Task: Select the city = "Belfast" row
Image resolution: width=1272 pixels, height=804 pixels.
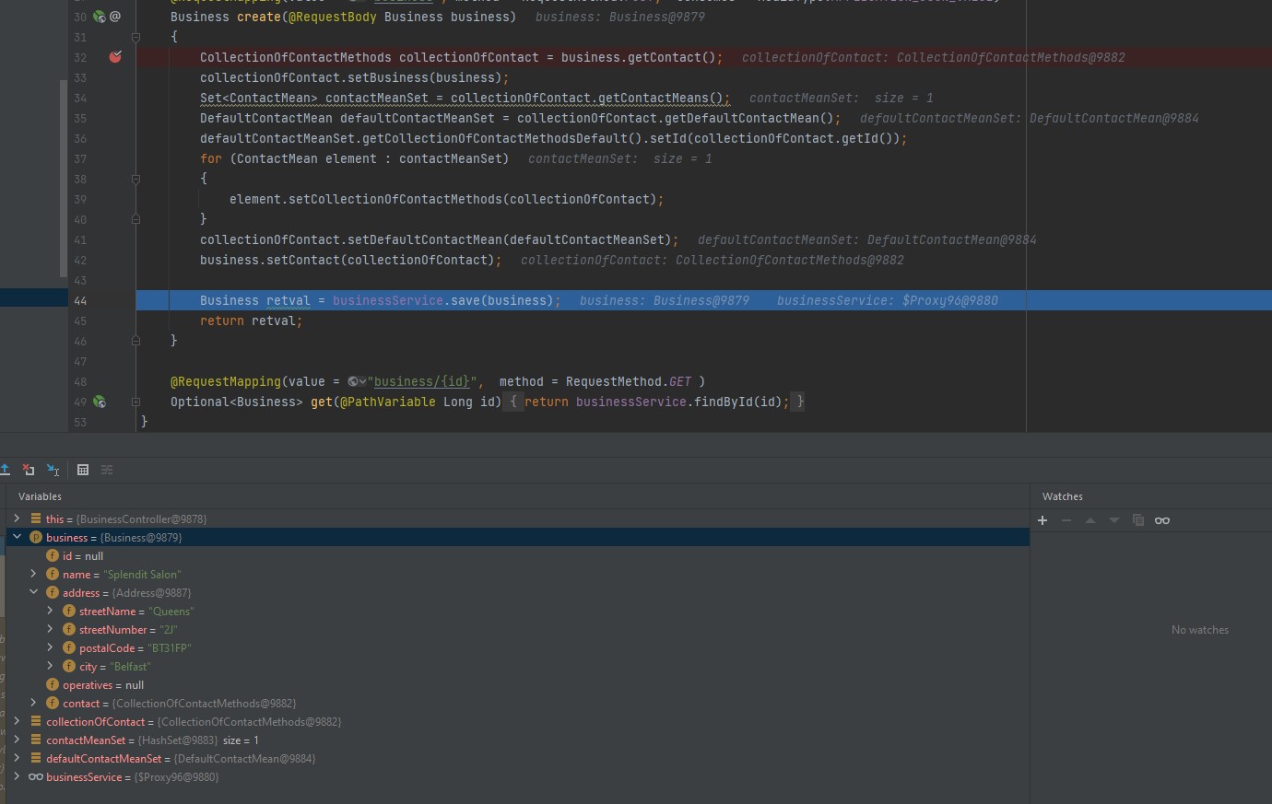Action: (x=516, y=667)
